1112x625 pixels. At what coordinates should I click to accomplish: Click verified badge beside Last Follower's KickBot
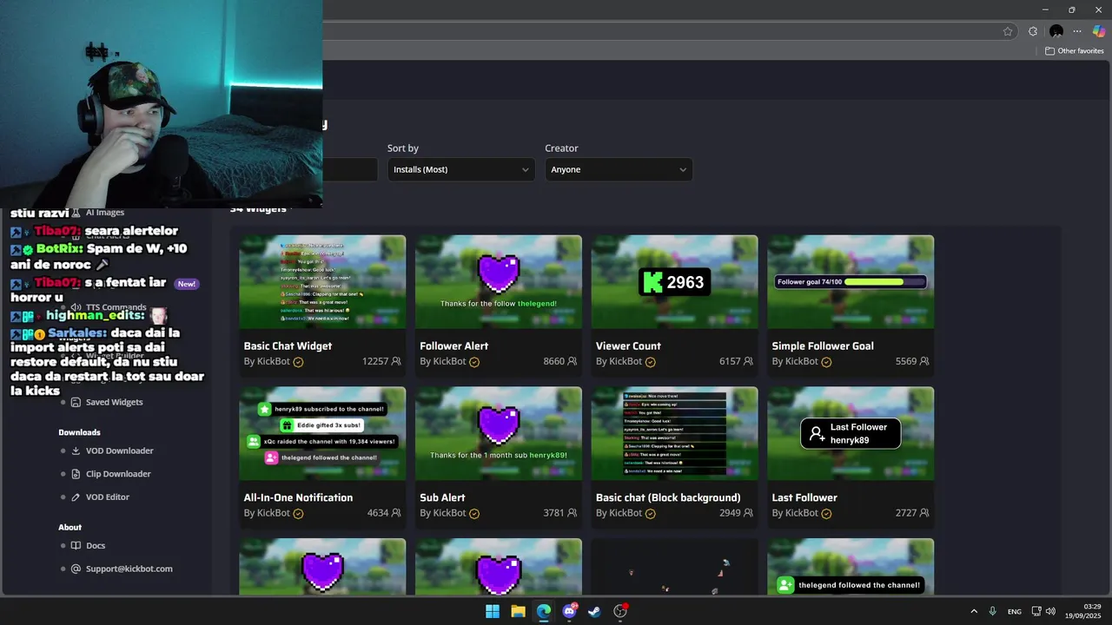point(826,514)
